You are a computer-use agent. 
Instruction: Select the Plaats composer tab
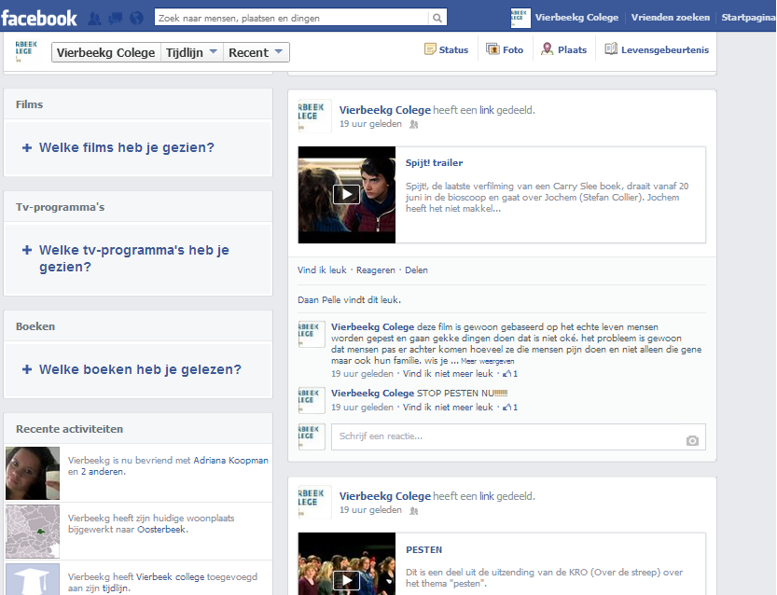click(x=564, y=49)
